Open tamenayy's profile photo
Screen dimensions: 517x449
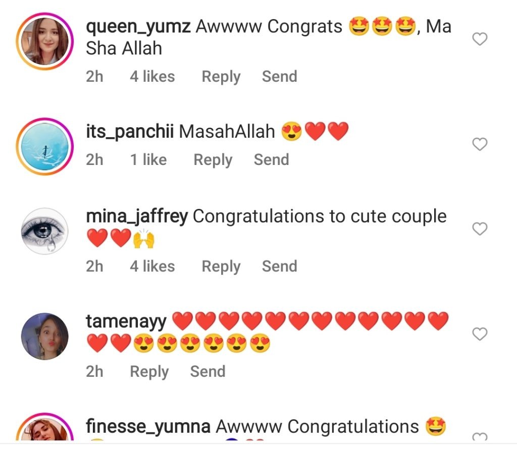(x=45, y=336)
